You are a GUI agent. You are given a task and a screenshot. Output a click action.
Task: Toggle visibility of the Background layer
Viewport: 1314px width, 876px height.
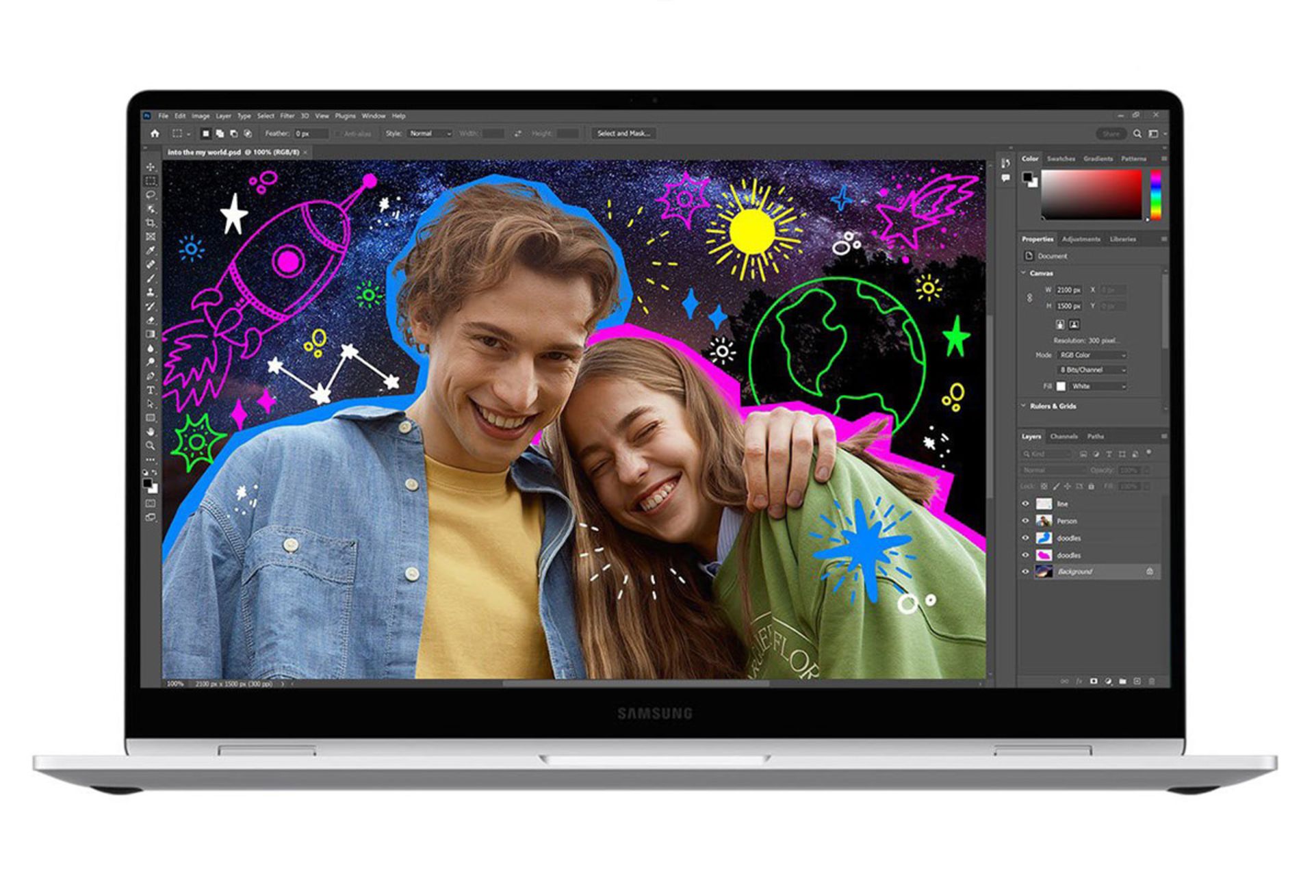click(1025, 571)
